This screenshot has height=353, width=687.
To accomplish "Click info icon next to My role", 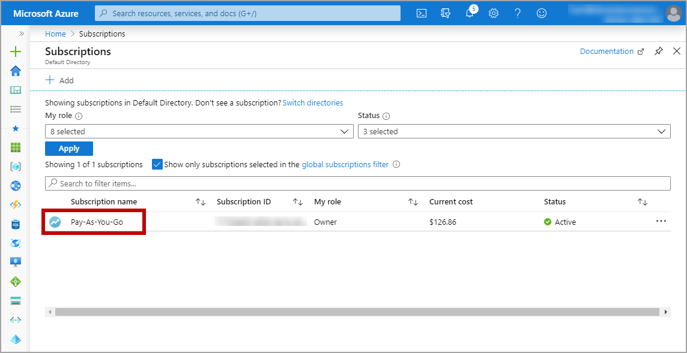I will point(79,116).
